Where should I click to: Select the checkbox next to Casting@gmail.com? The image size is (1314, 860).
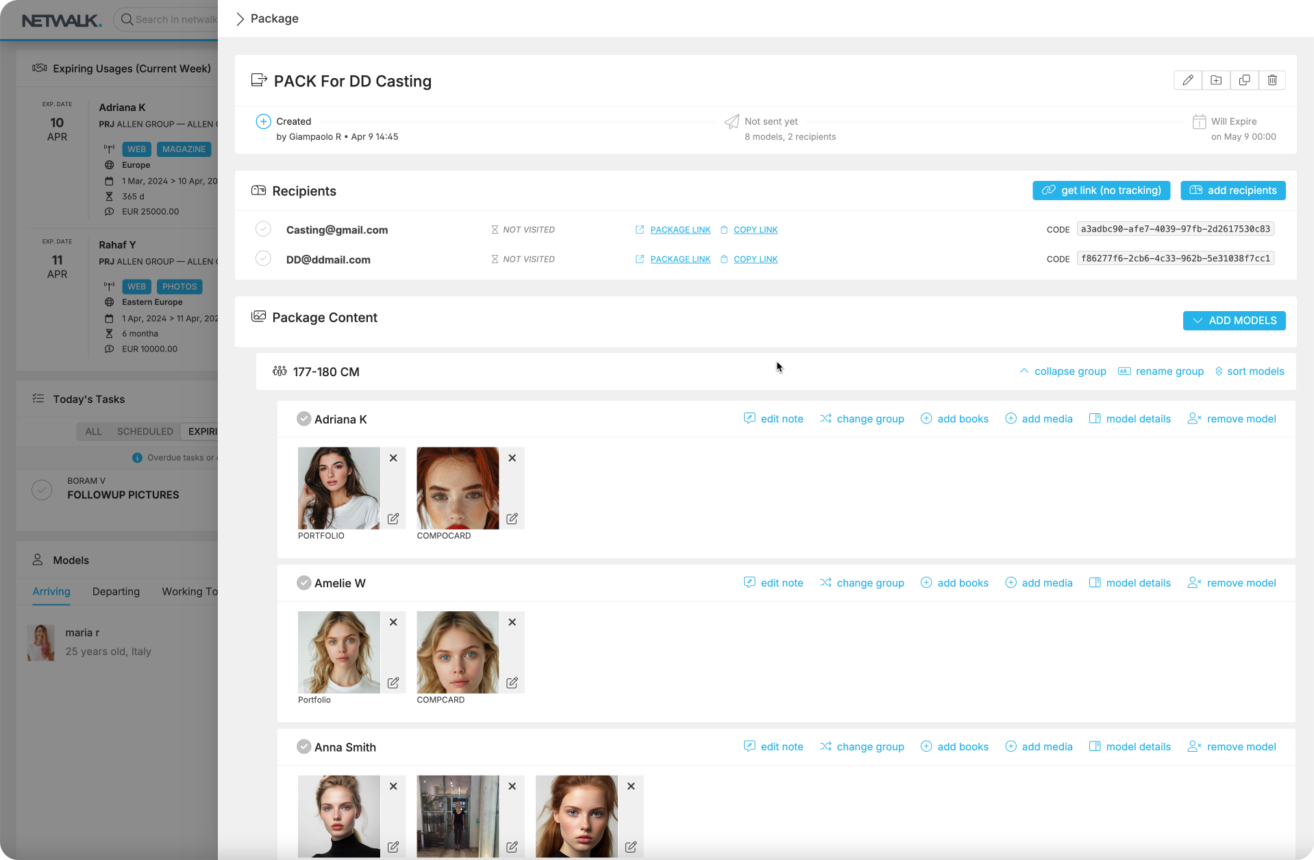tap(263, 229)
